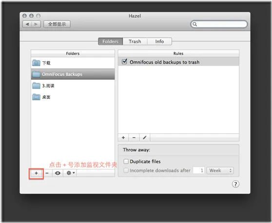Click the eye preview icon under Folders

58,173
